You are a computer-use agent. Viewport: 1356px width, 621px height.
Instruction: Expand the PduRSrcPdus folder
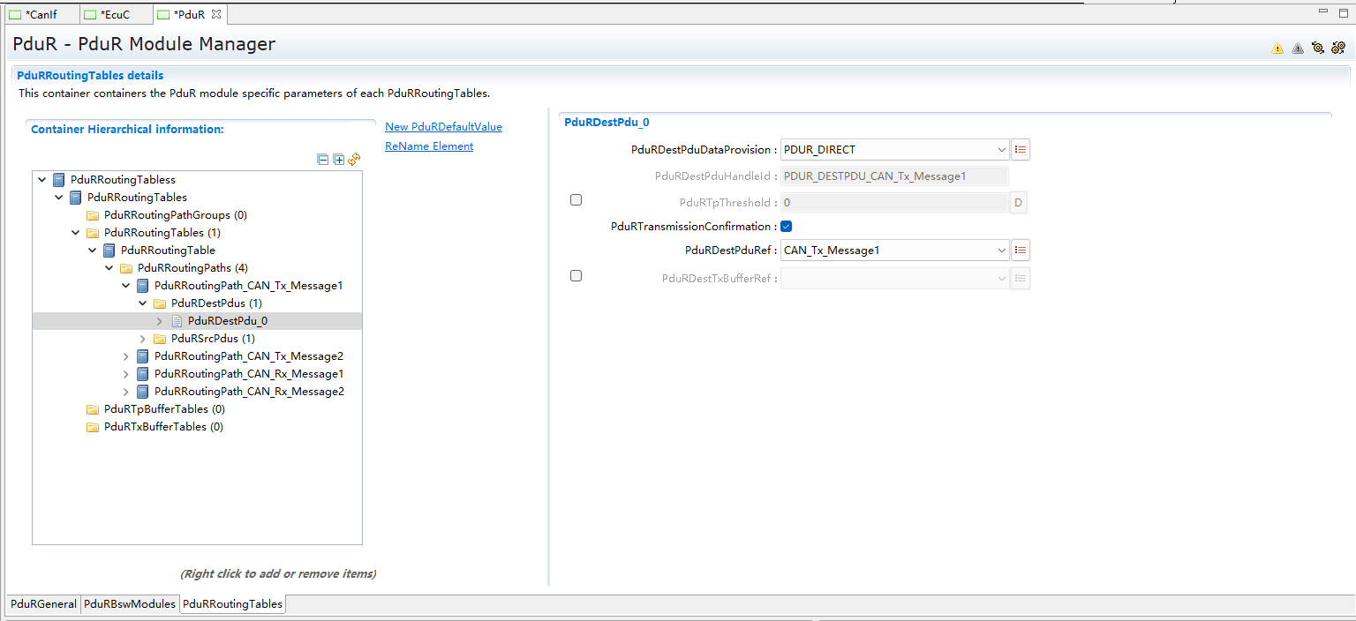[x=142, y=339]
